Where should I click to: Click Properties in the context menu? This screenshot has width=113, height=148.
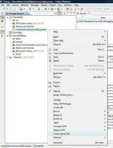click(x=78, y=143)
